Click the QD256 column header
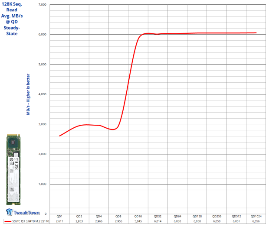This screenshot has width=269, height=246. coord(217,217)
